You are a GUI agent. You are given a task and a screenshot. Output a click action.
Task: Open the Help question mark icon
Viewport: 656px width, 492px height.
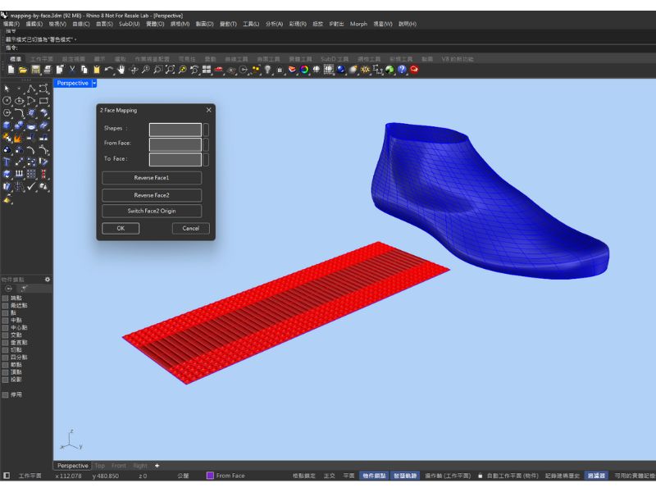pyautogui.click(x=402, y=70)
